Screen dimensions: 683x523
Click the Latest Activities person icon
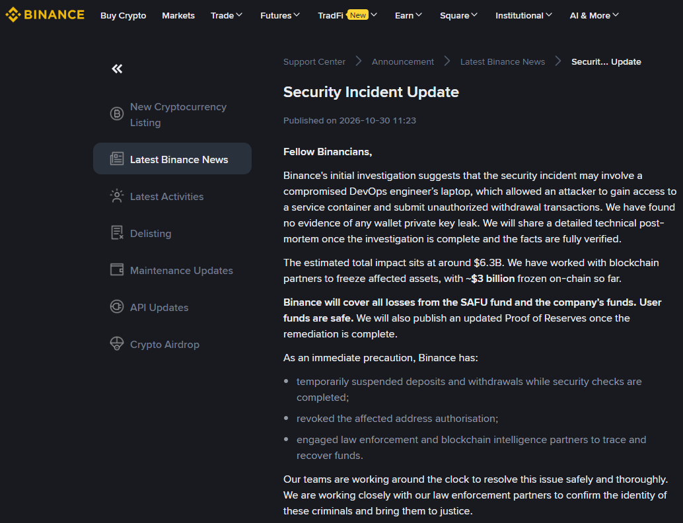click(x=117, y=196)
